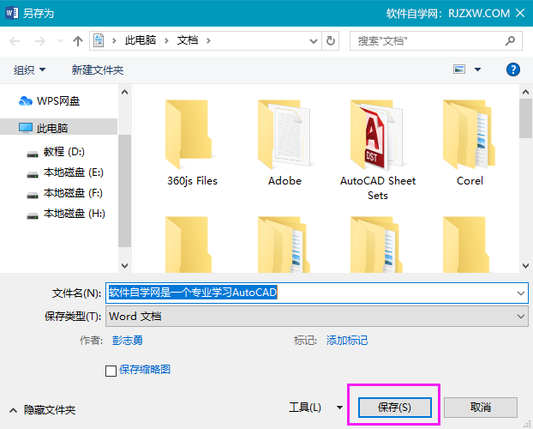Open more view options dropdown arrow
533x429 pixels.
[x=477, y=69]
